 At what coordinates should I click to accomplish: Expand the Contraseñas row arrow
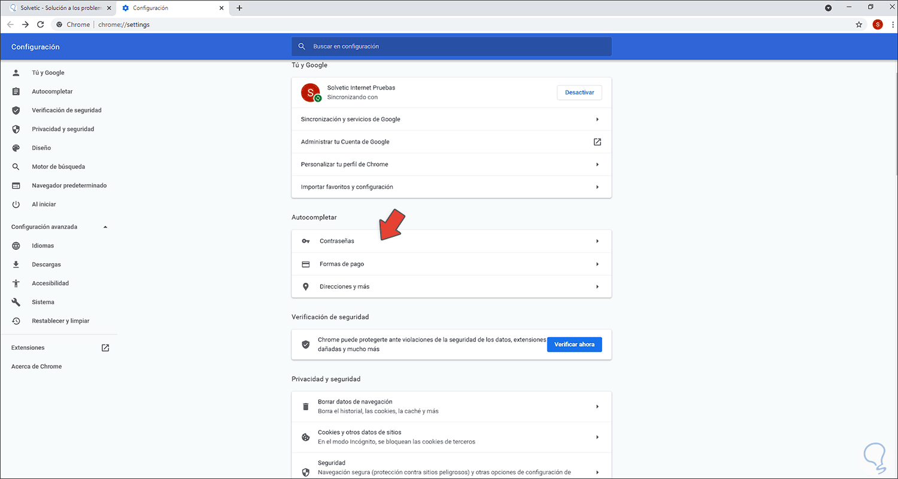[597, 241]
